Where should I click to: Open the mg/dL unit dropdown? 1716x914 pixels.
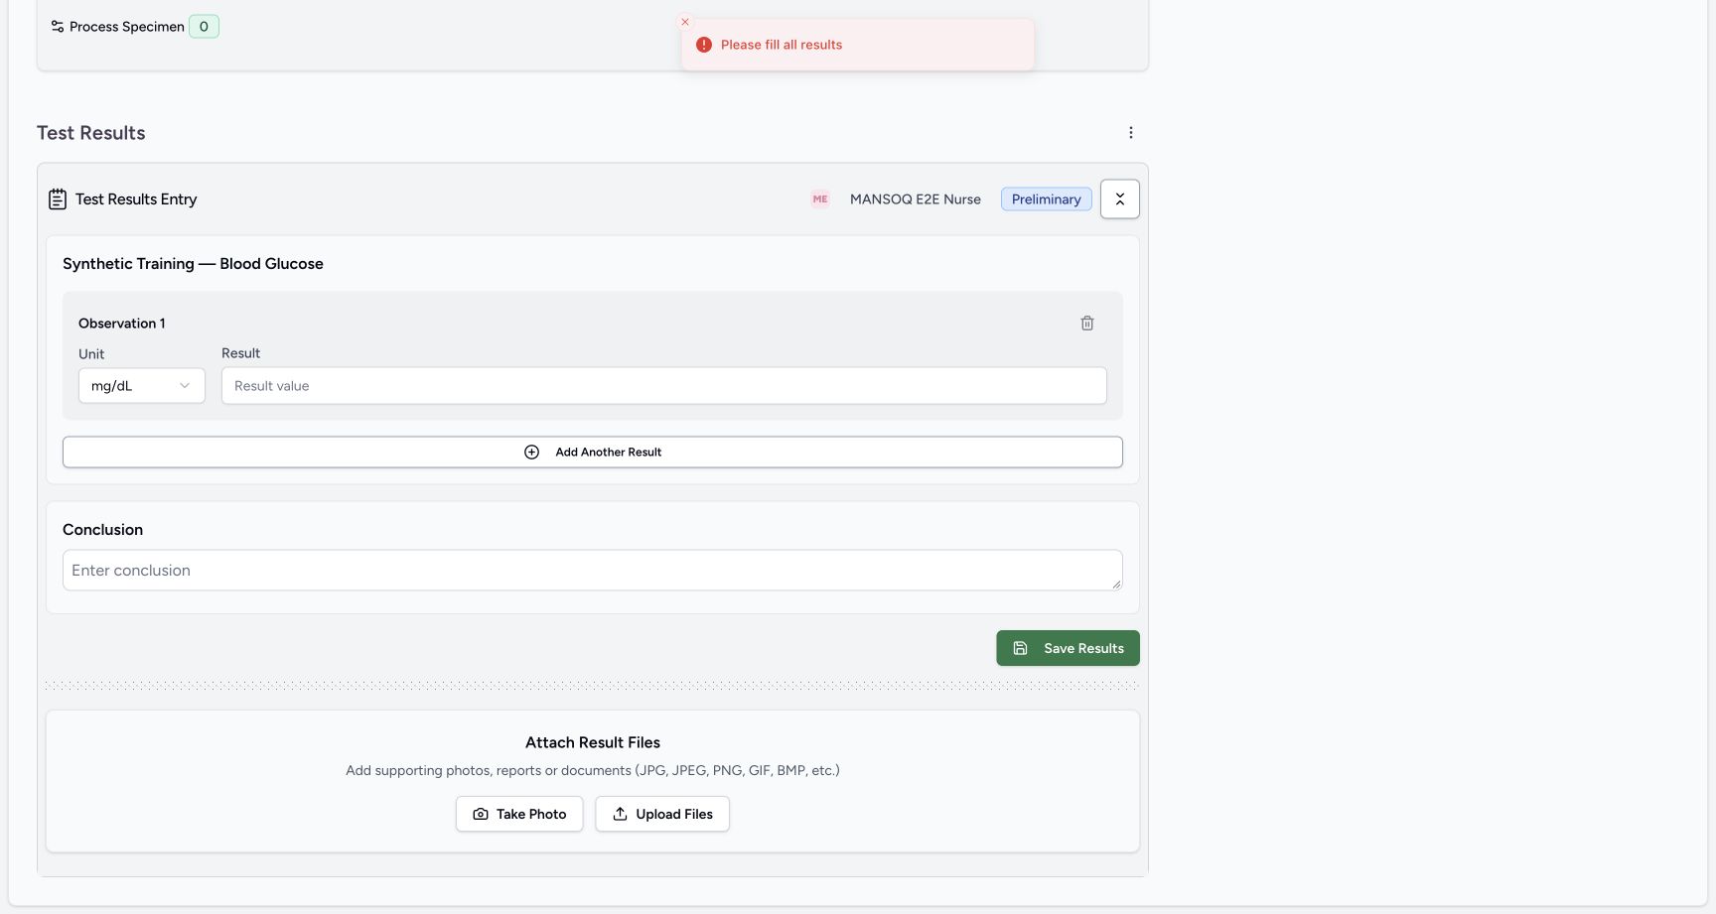[x=142, y=386]
